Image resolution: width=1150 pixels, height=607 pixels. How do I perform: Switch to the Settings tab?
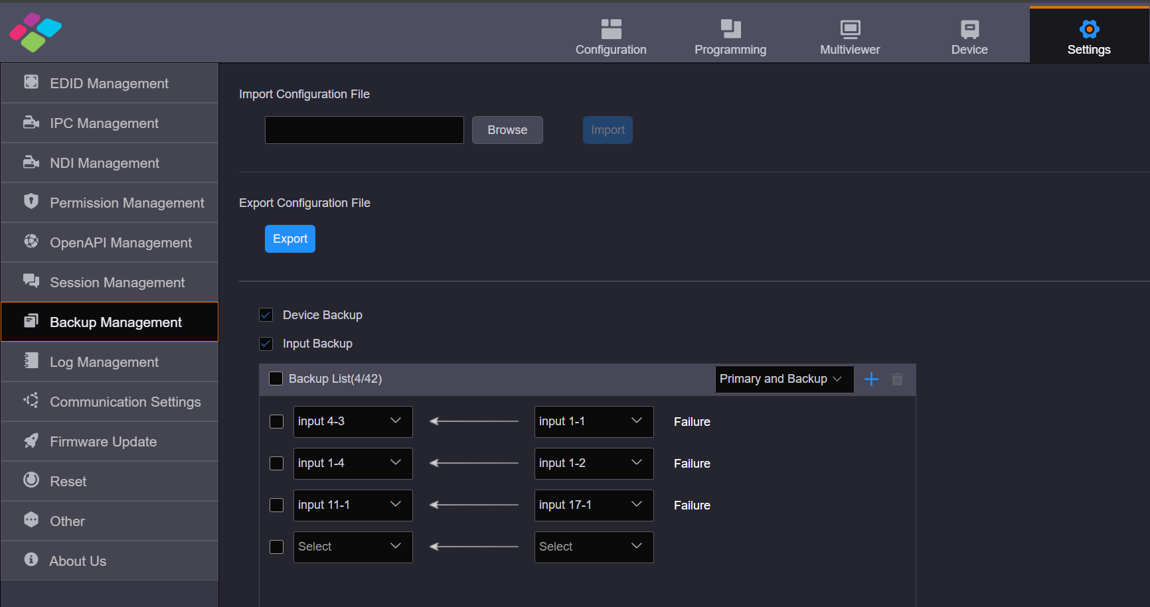tap(1089, 36)
